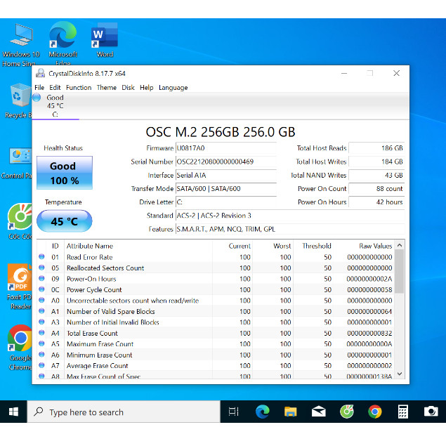Open Calculator from the taskbar
The image size is (446, 446).
point(402,412)
